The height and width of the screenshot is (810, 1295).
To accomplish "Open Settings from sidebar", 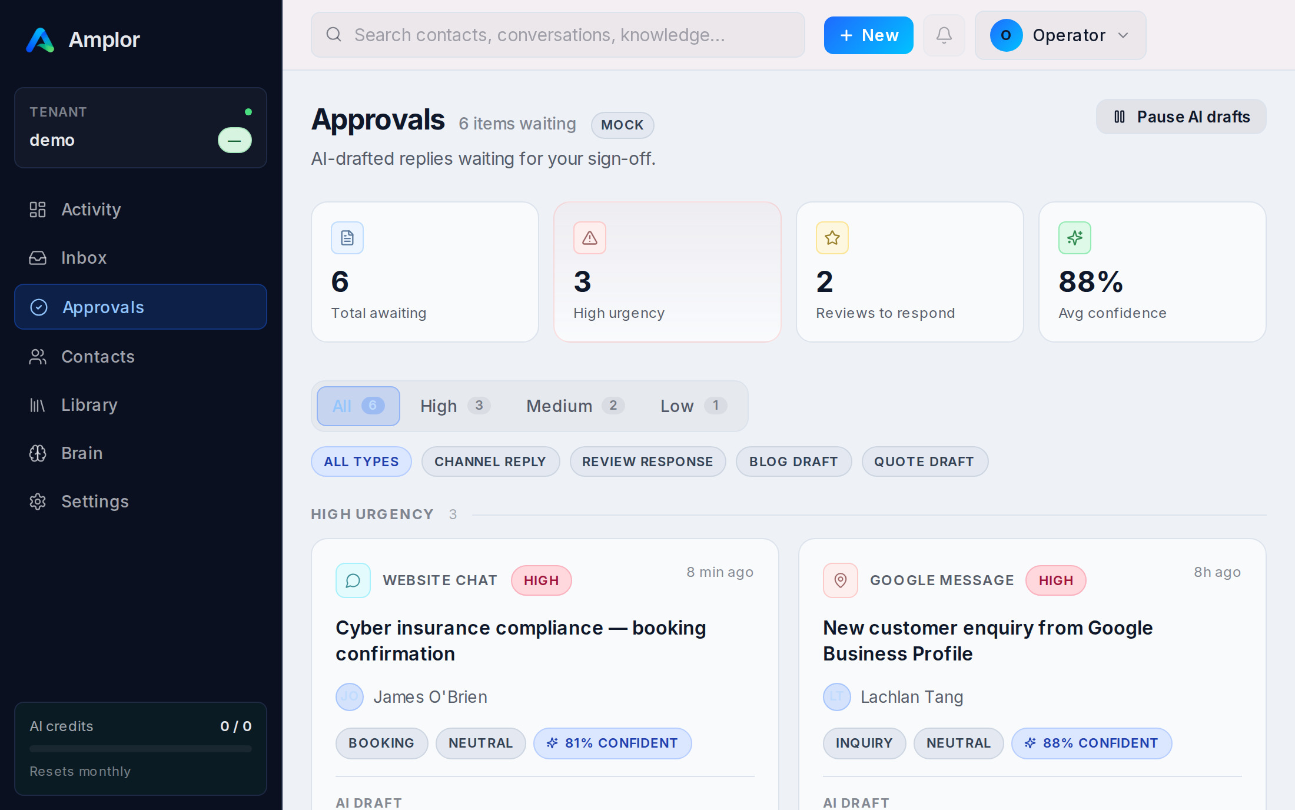I will (x=141, y=502).
